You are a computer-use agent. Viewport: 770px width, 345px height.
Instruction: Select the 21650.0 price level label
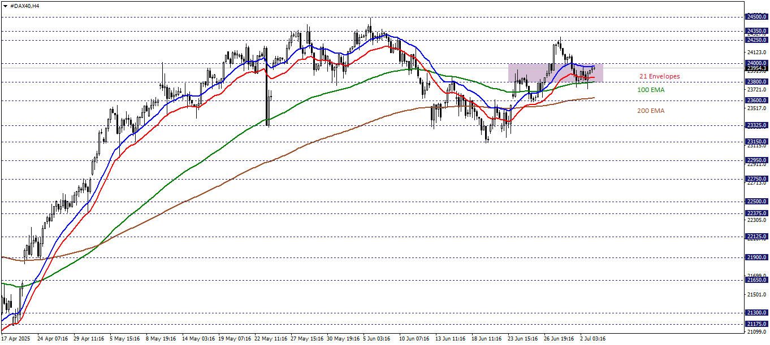click(756, 280)
